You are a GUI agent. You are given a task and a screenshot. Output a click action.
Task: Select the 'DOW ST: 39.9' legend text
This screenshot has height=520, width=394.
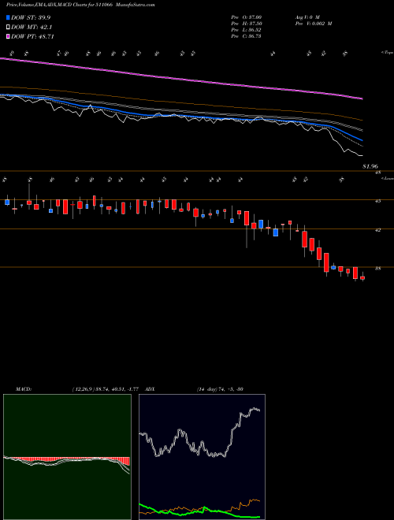click(31, 17)
